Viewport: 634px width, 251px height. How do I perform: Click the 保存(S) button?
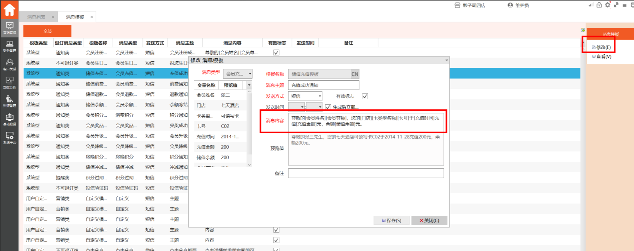pos(391,220)
